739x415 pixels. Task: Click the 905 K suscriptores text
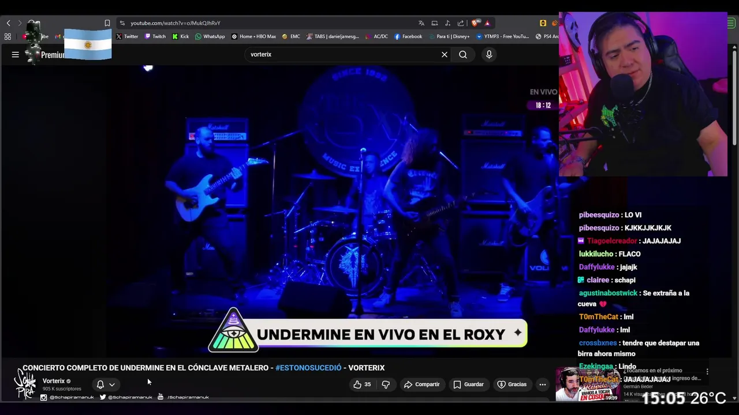(62, 389)
